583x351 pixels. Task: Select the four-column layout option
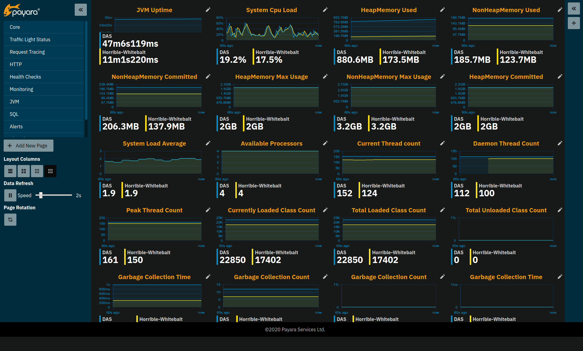(50, 170)
